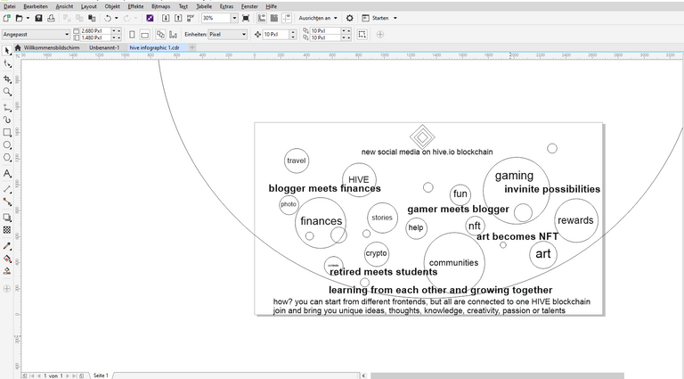The image size is (684, 379).
Task: Expand the Undo history dropdown arrow
Action: tap(117, 18)
